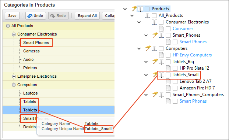Click the partially visible Collapse button
The image size is (229, 140).
coord(108,15)
